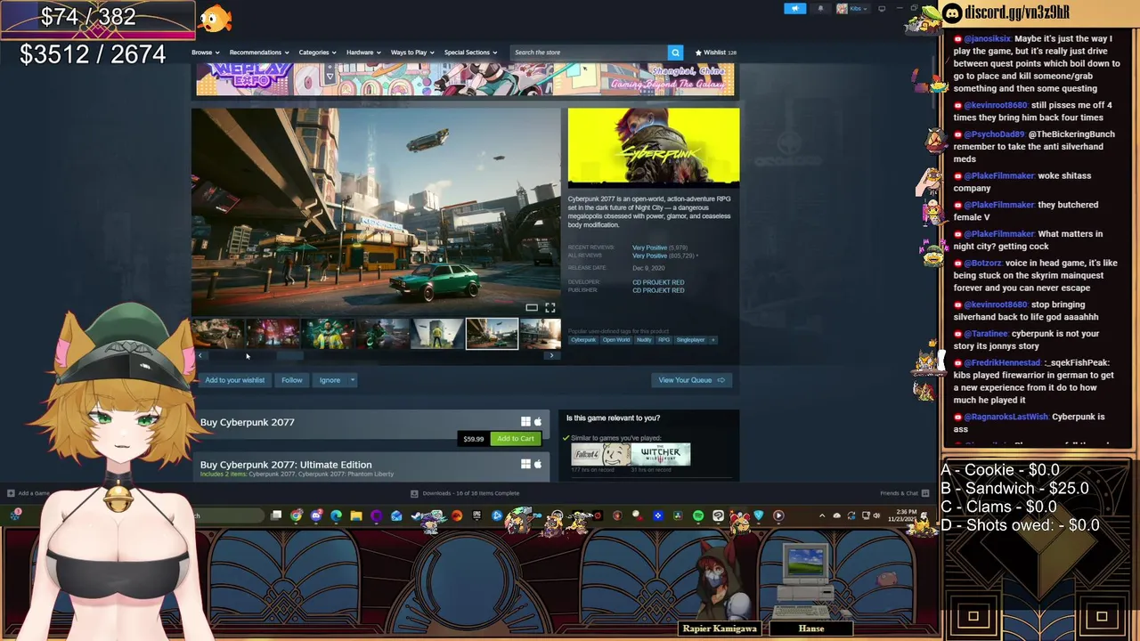The height and width of the screenshot is (641, 1140).
Task: Open Spotify from the taskbar
Action: pyautogui.click(x=698, y=515)
